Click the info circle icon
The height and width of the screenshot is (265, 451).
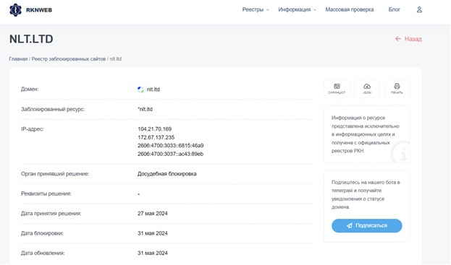pyautogui.click(x=401, y=152)
